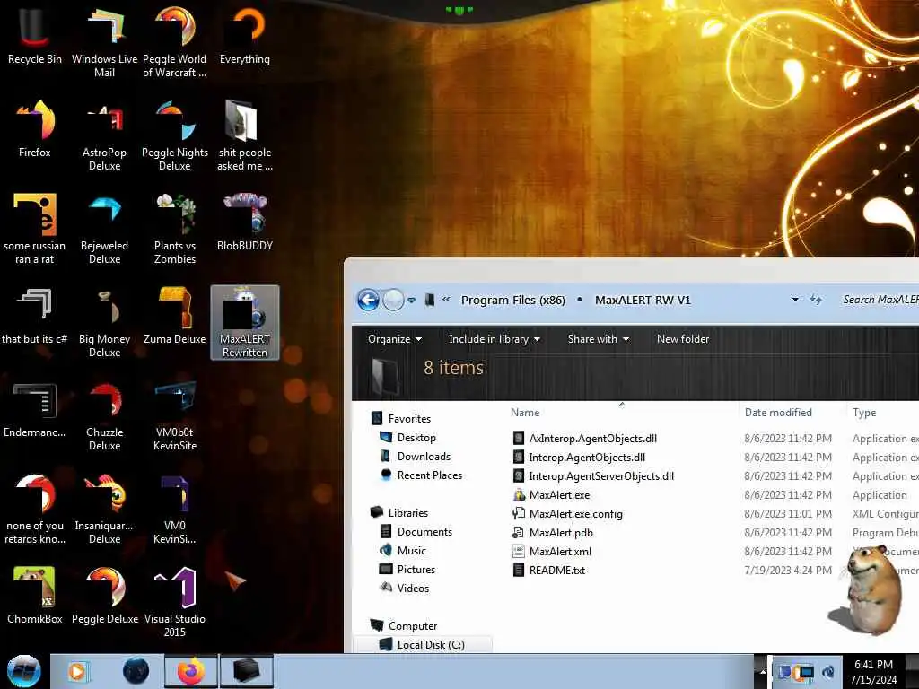This screenshot has height=689, width=919.
Task: Select MaxALERT Rewritten desktop icon
Action: pos(245,322)
